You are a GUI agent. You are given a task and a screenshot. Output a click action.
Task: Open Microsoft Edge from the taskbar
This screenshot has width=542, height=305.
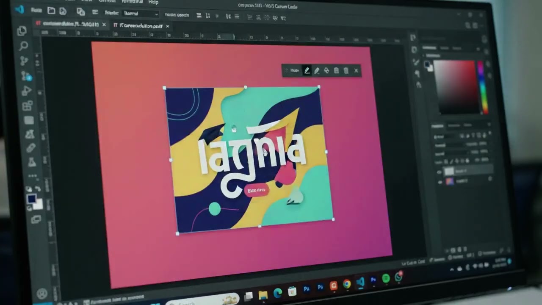tap(278, 293)
